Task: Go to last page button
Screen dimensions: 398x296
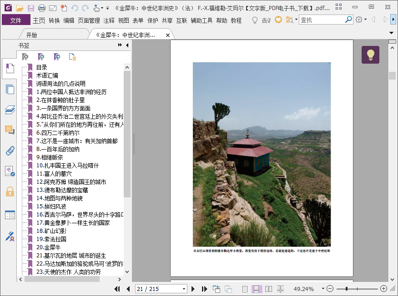Action: 204,289
